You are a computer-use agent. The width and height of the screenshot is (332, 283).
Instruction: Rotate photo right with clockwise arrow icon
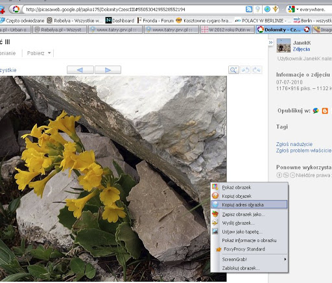[x=257, y=70]
